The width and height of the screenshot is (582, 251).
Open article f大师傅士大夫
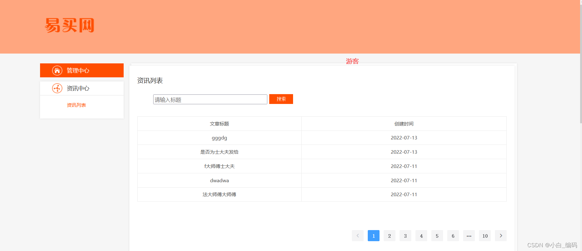tap(219, 166)
